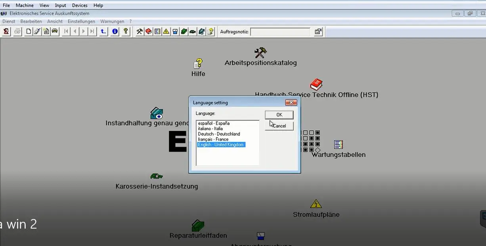
Task: Restore the inner ESIS window
Action: (470, 13)
